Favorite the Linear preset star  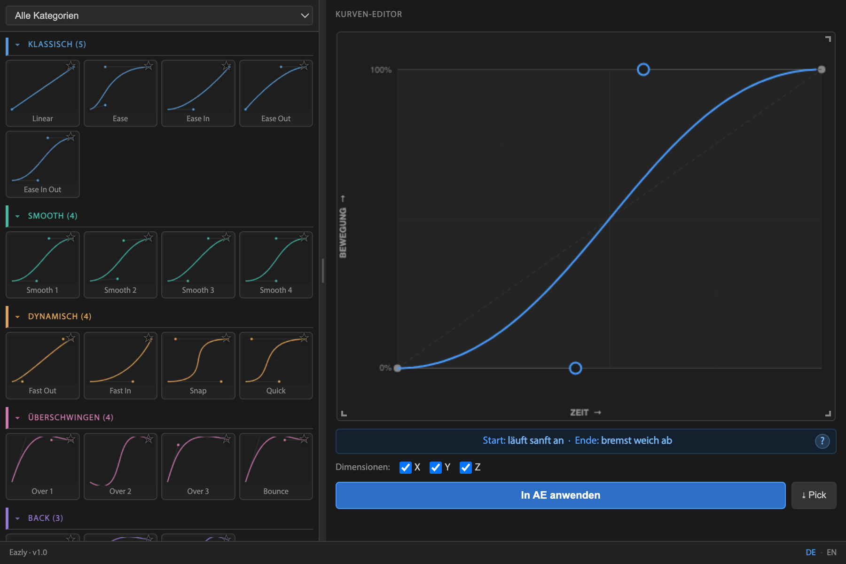[x=70, y=65]
